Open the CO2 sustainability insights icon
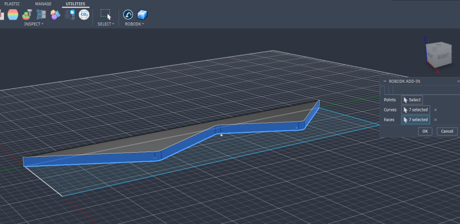This screenshot has width=460, height=224. (84, 14)
